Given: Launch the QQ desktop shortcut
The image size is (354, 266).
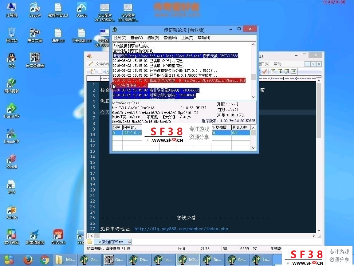Looking at the screenshot, I should click(x=11, y=60).
